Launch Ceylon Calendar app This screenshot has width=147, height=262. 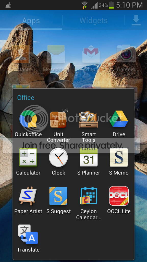[89, 196]
